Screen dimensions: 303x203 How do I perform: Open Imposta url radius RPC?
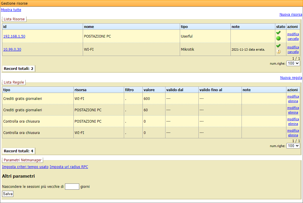click(69, 167)
